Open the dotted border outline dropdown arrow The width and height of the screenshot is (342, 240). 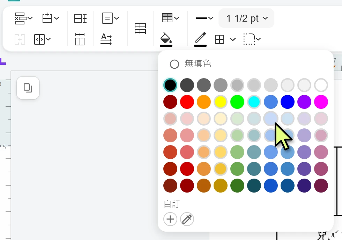(258, 39)
